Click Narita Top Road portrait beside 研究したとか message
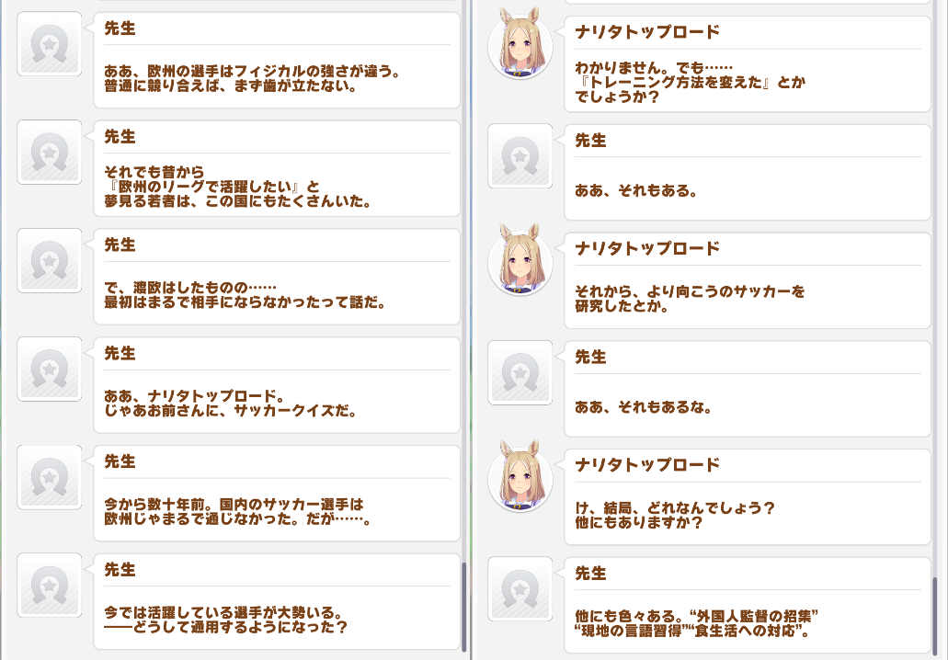 520,262
